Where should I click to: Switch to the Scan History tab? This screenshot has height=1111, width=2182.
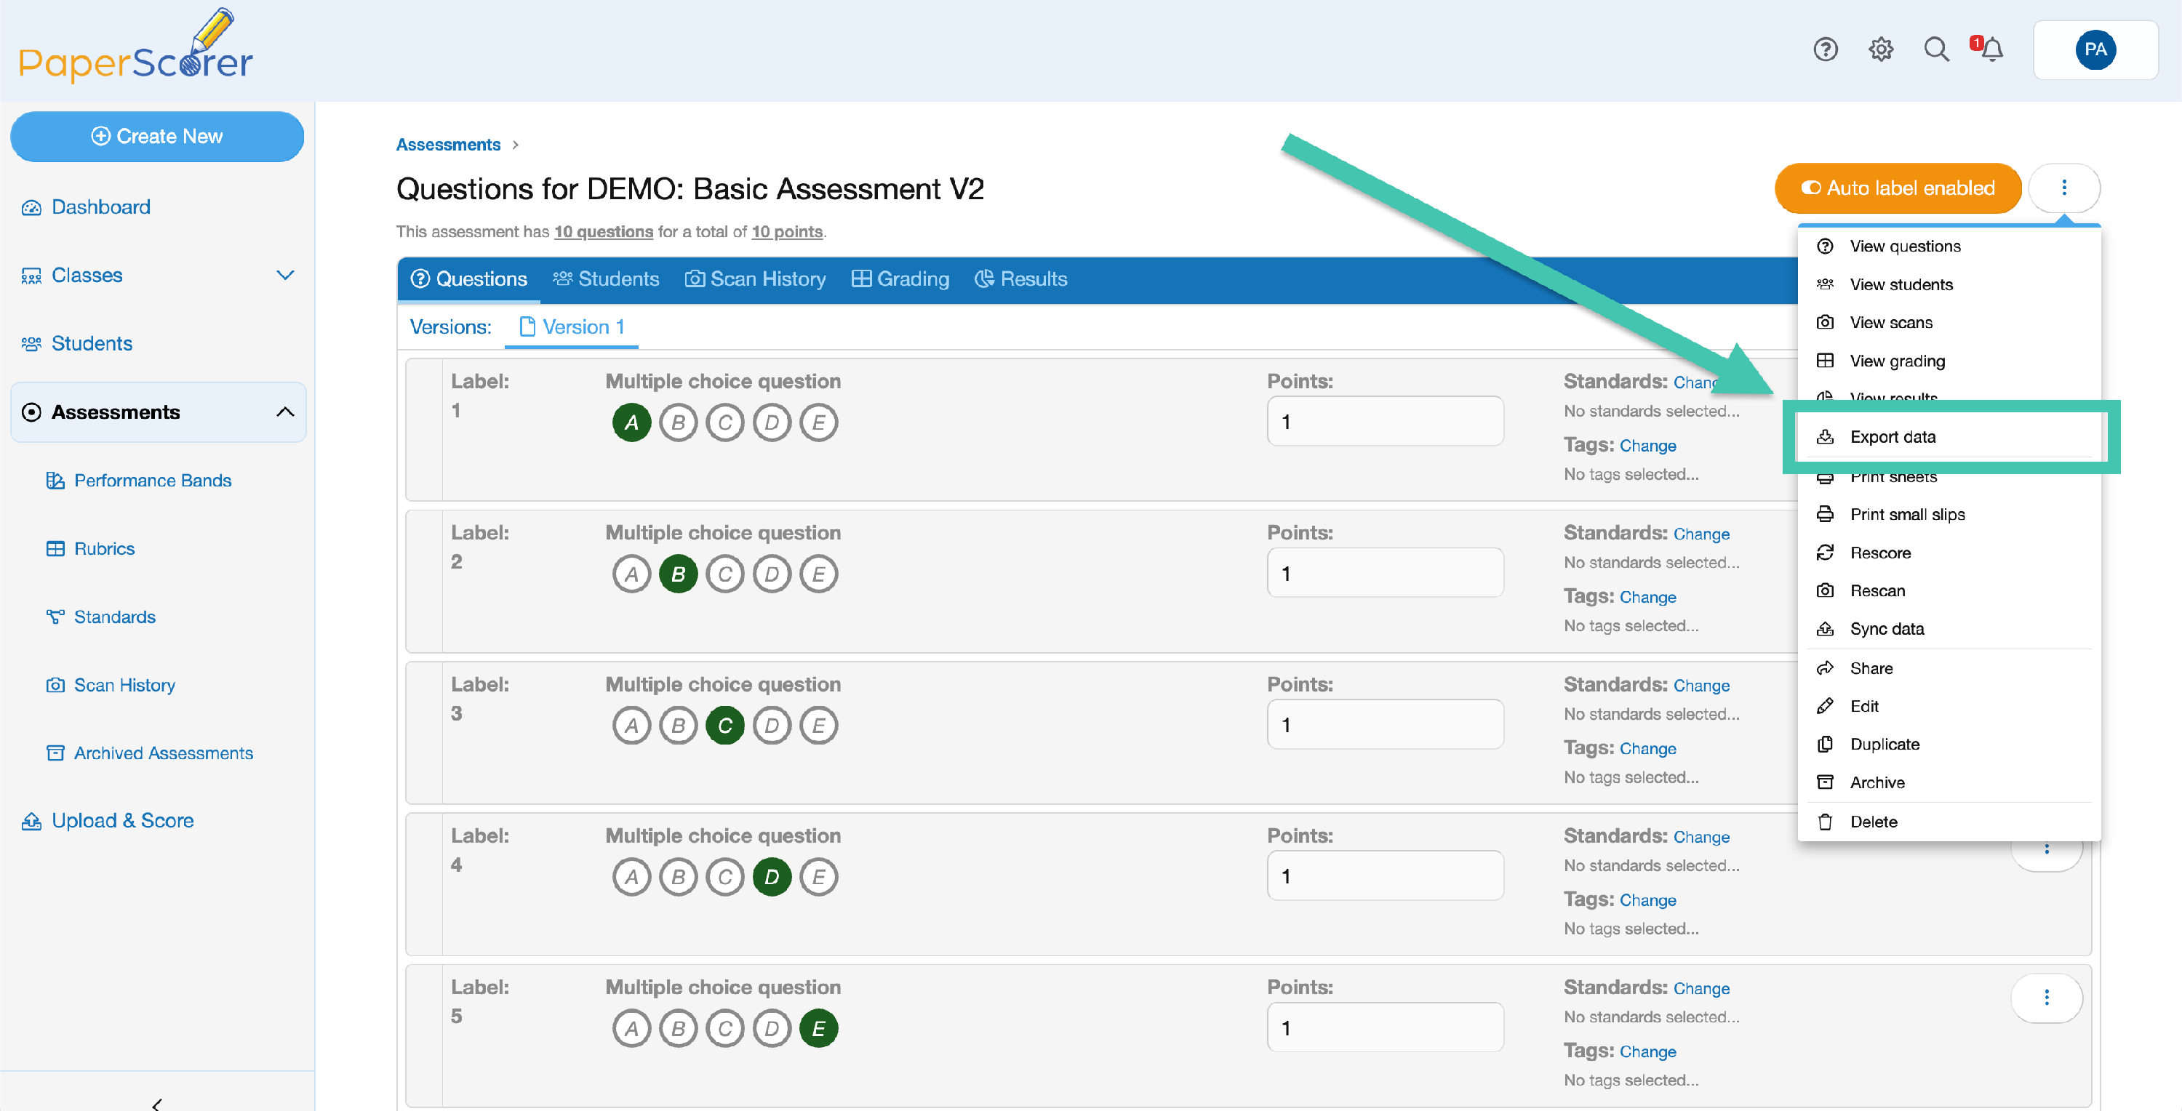(755, 278)
